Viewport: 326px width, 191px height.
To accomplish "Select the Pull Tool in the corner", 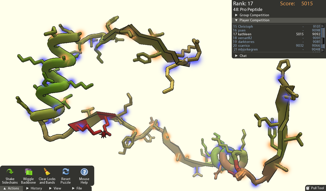I will pyautogui.click(x=315, y=188).
